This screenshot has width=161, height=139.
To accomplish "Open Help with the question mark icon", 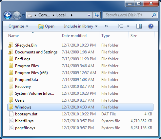I will point(151,26).
